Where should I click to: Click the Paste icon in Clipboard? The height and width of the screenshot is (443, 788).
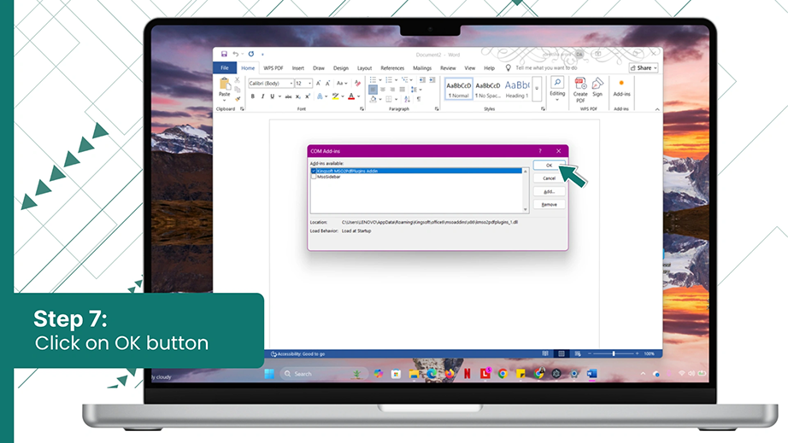[x=225, y=88]
